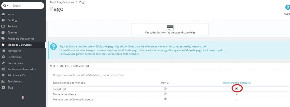This screenshot has width=290, height=107.
Task: Collapse the sidebar menu using bars icon
Action: [23, 98]
